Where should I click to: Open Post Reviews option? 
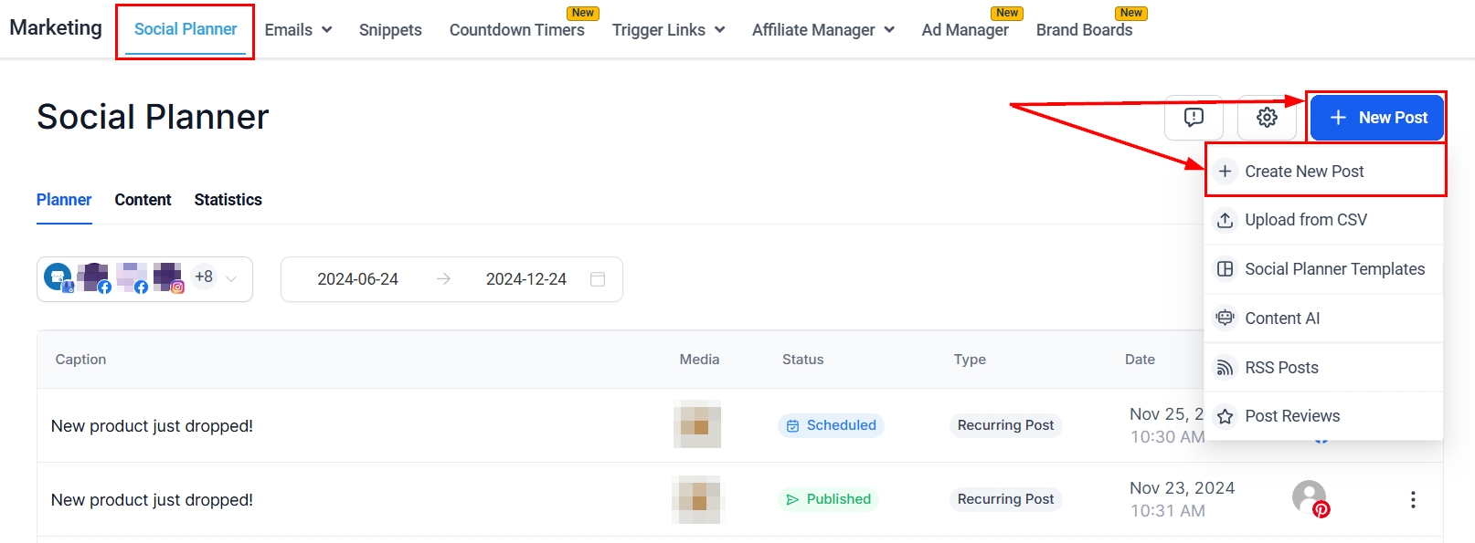(1291, 416)
